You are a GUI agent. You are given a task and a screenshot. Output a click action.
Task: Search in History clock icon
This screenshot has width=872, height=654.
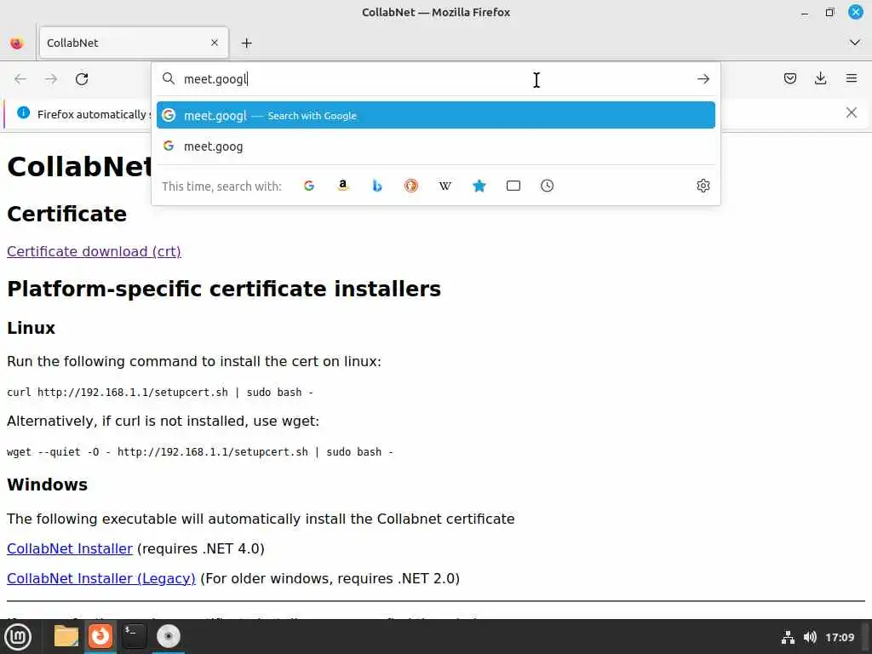[x=548, y=186]
